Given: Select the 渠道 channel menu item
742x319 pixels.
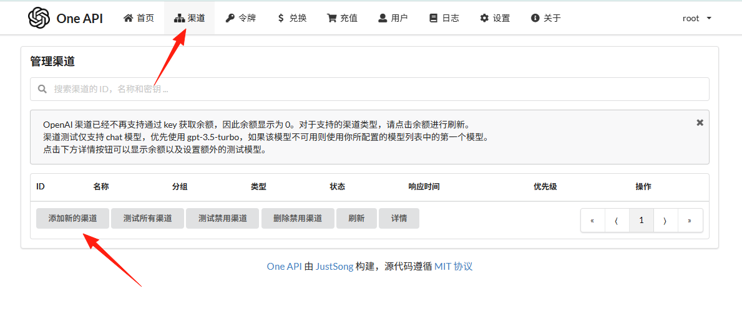Looking at the screenshot, I should pyautogui.click(x=189, y=18).
